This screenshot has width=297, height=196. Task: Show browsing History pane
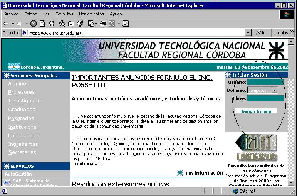(x=80, y=24)
